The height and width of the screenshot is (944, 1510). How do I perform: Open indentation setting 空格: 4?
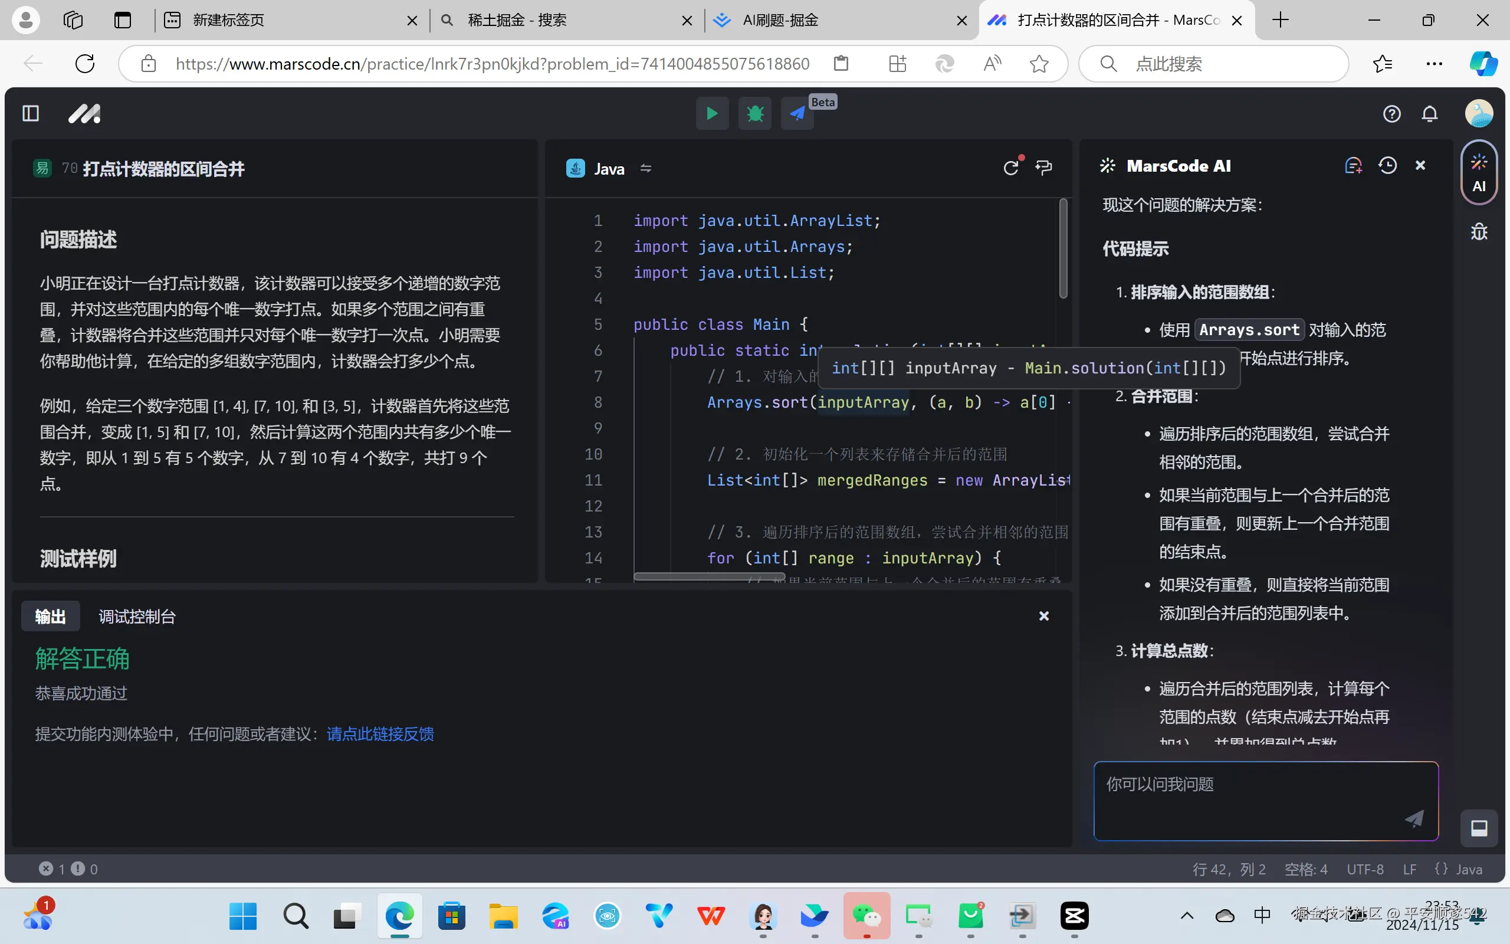click(1305, 869)
